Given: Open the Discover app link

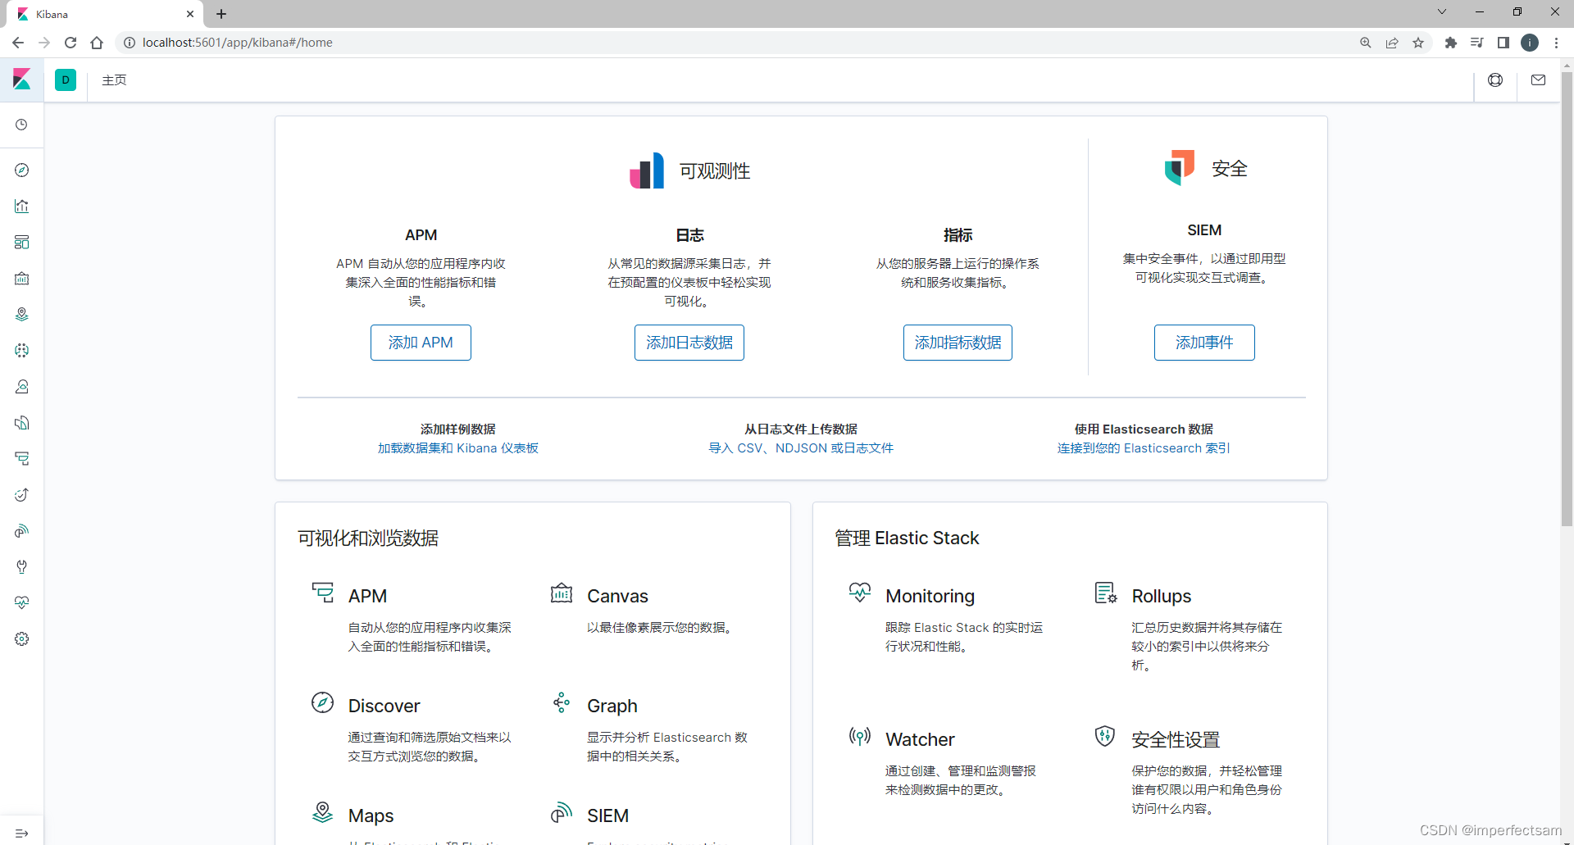Looking at the screenshot, I should click(x=384, y=706).
